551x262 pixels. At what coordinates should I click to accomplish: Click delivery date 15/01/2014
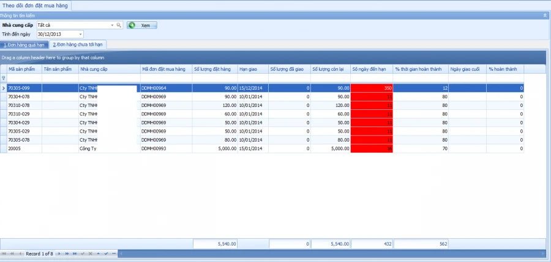click(253, 148)
